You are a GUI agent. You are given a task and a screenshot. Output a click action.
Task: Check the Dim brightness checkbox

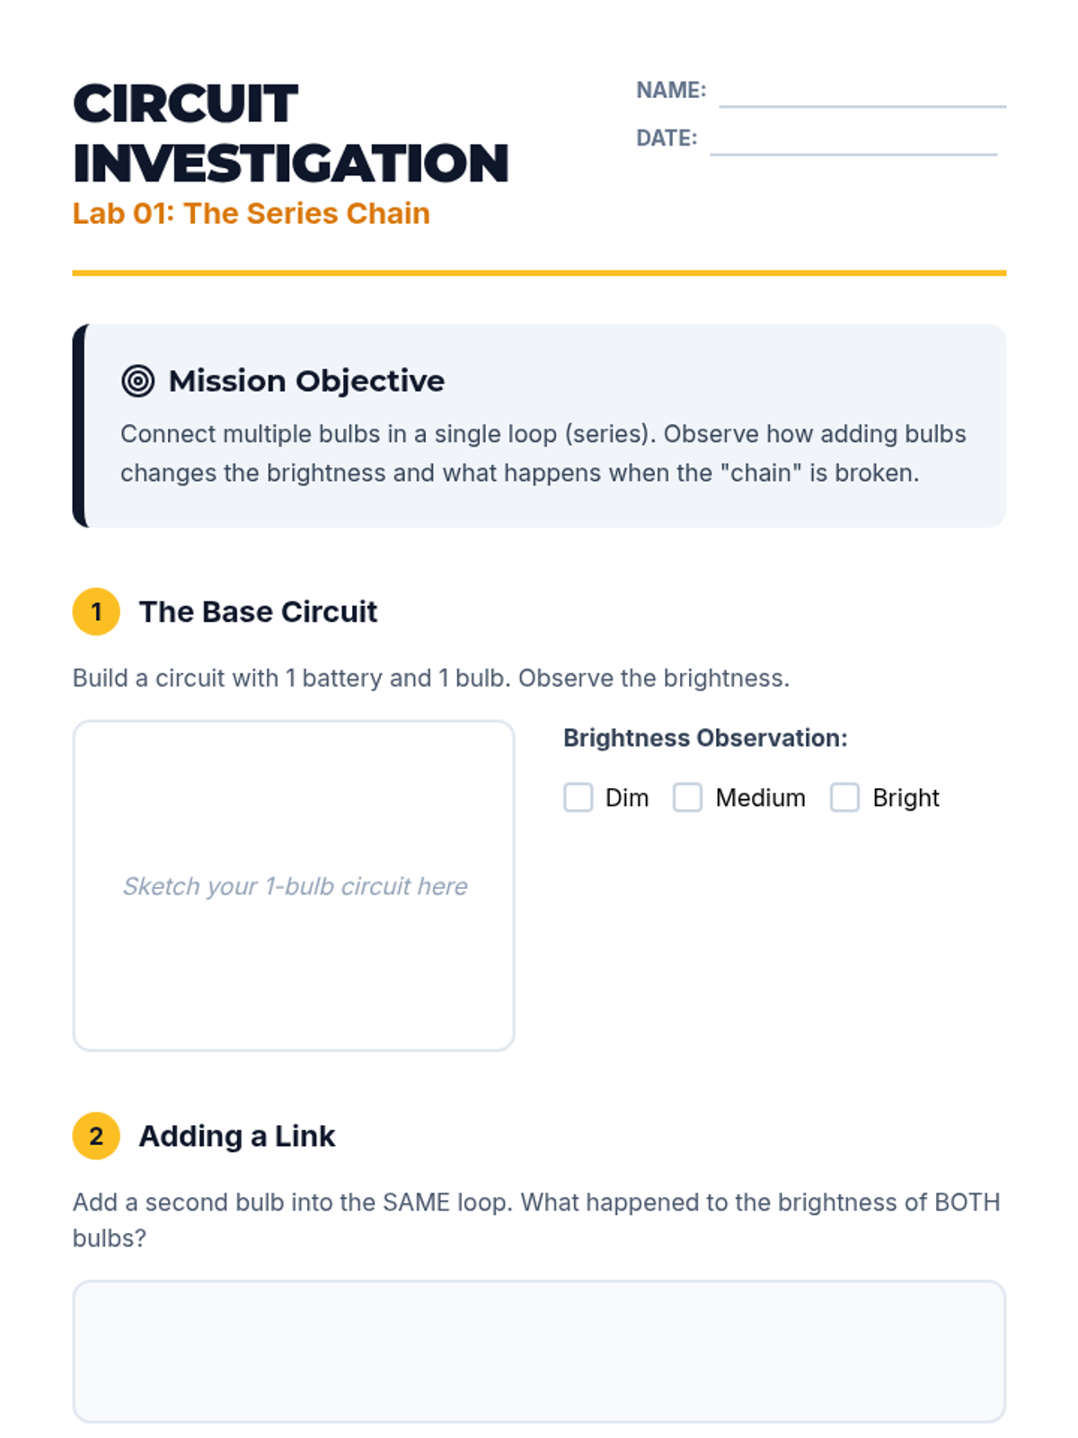(579, 797)
